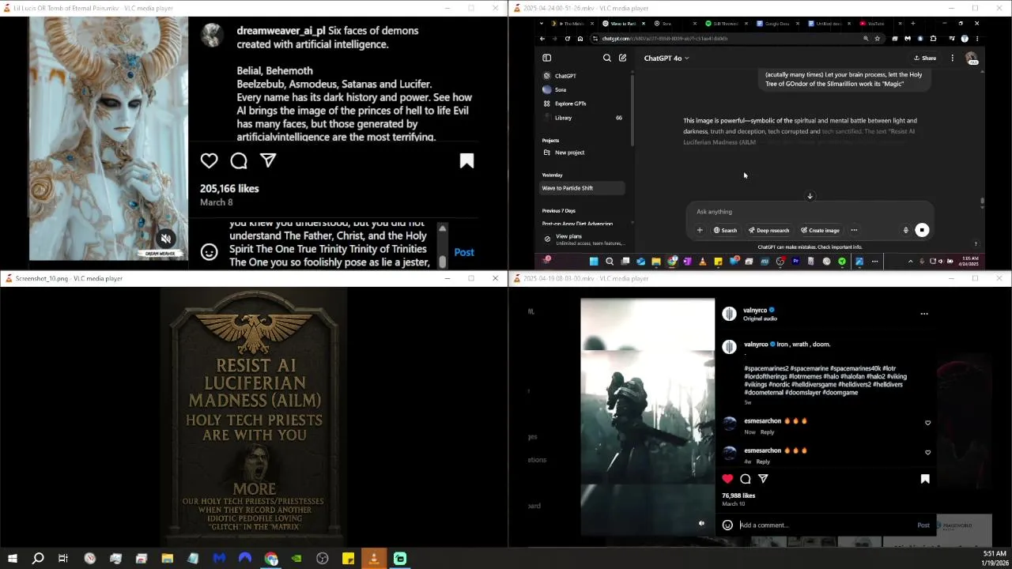Viewport: 1012px width, 569px height.
Task: Switch to the Spotify Still Throwed tab
Action: [726, 24]
